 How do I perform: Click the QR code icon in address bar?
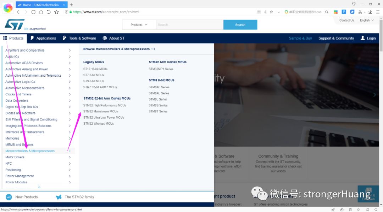tap(259, 12)
